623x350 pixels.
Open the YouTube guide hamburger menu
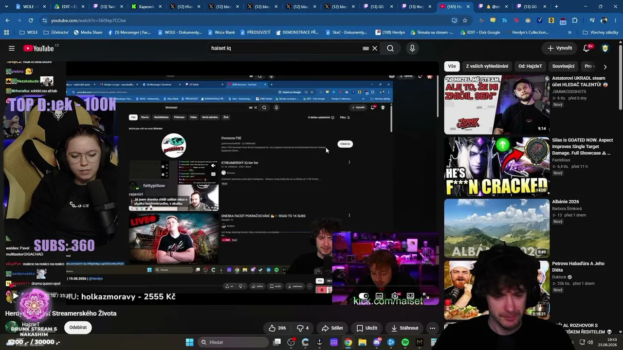click(x=12, y=48)
